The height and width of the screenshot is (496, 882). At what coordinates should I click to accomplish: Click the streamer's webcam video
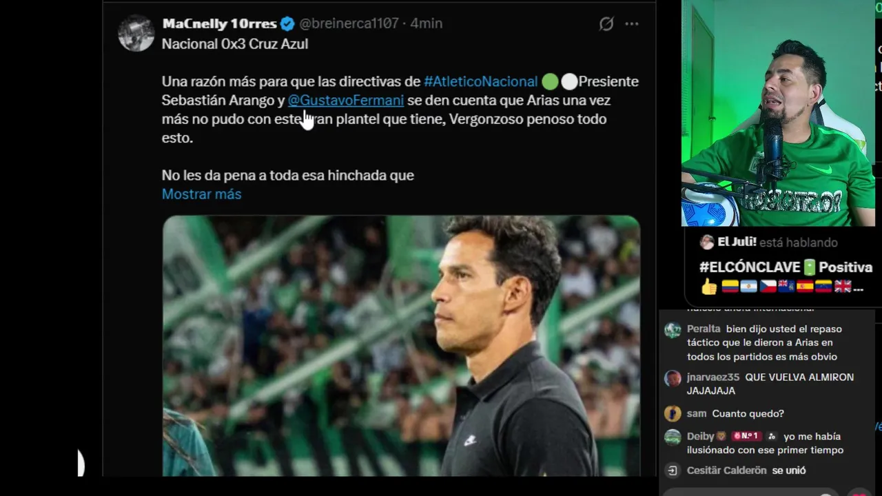point(777,114)
